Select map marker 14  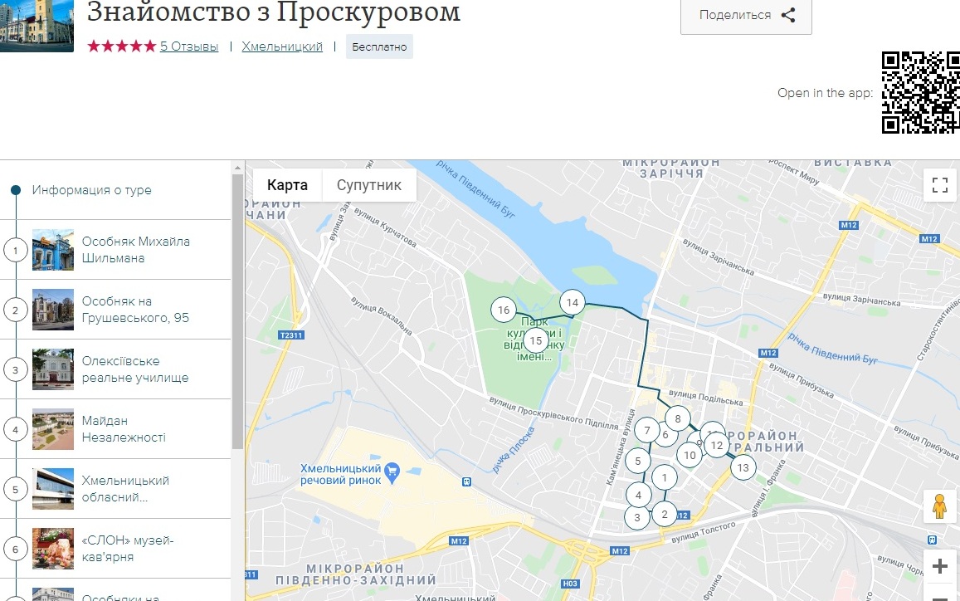pyautogui.click(x=573, y=302)
